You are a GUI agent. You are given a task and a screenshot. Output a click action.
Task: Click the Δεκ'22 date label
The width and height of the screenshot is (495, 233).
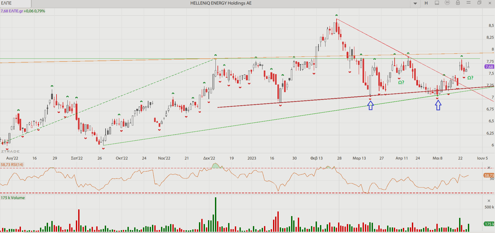pos(209,158)
